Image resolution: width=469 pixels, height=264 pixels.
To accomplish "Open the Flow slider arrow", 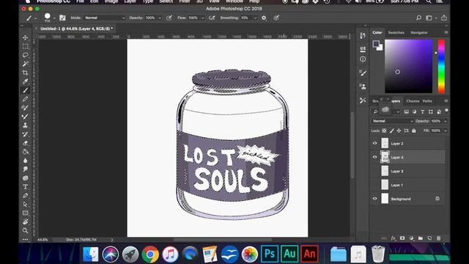I will pos(202,18).
